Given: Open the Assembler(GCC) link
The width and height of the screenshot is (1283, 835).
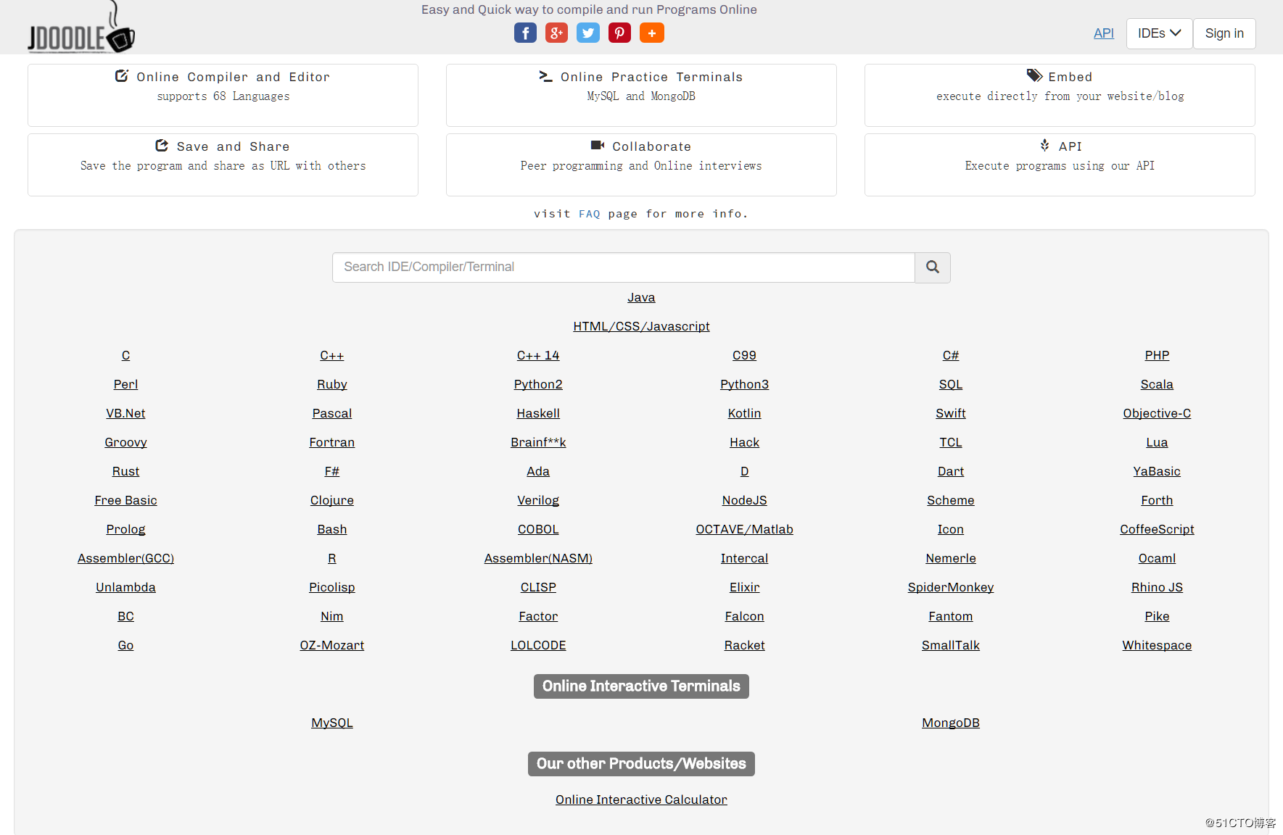Looking at the screenshot, I should coord(125,558).
